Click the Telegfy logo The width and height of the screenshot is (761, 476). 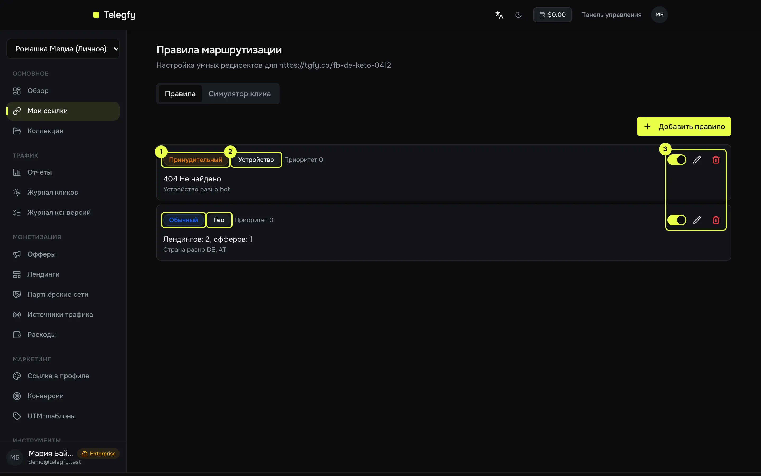[x=114, y=15]
